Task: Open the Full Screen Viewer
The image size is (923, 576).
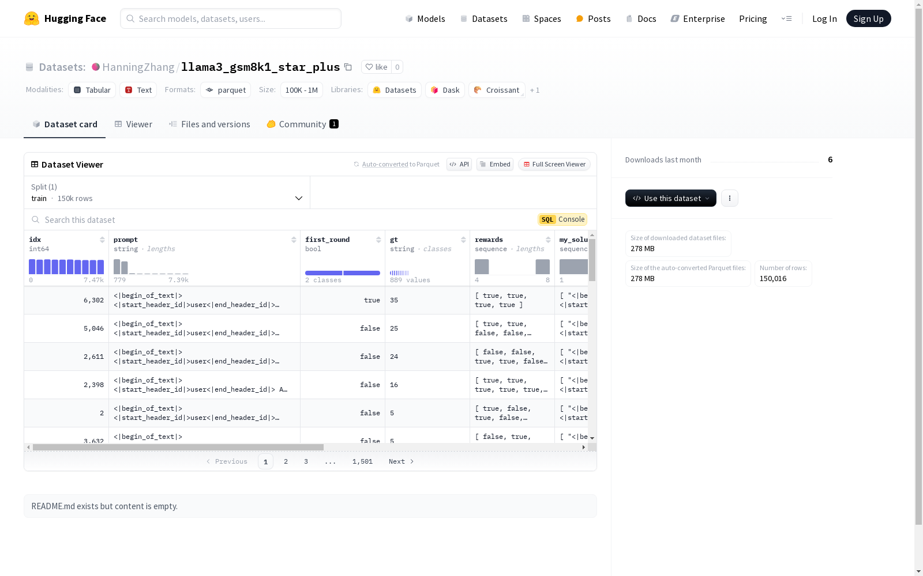Action: [x=554, y=164]
